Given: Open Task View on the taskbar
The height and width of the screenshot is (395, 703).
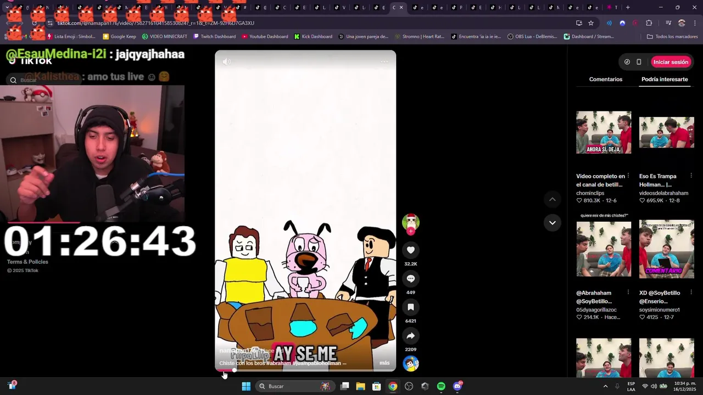Looking at the screenshot, I should click(344, 386).
